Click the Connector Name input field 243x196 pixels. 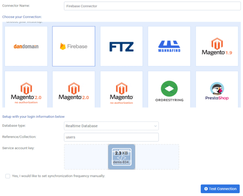tap(152, 6)
